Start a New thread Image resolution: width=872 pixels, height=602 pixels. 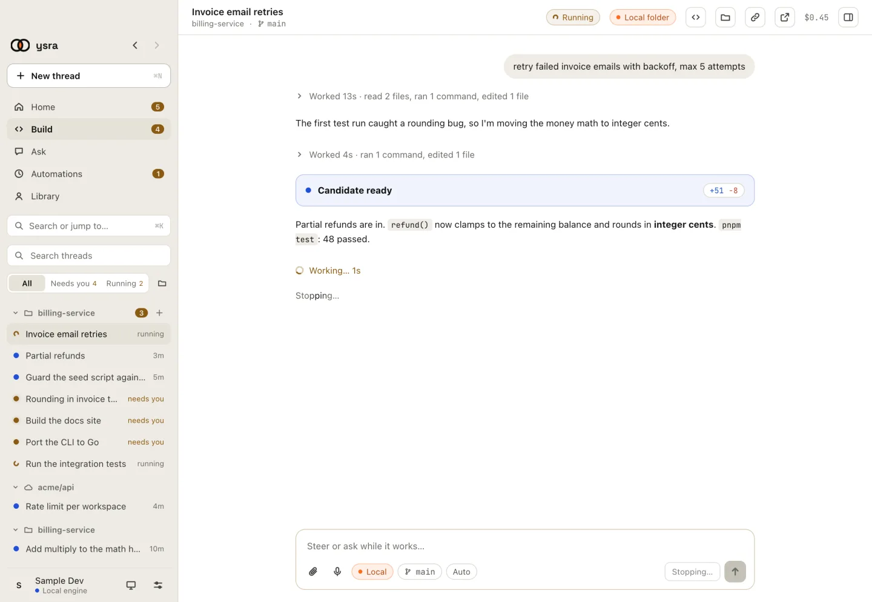click(x=89, y=76)
